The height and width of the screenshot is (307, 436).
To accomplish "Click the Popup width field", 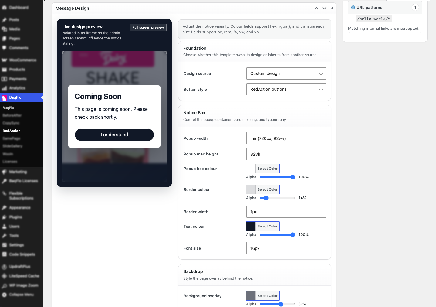I will coord(286,138).
